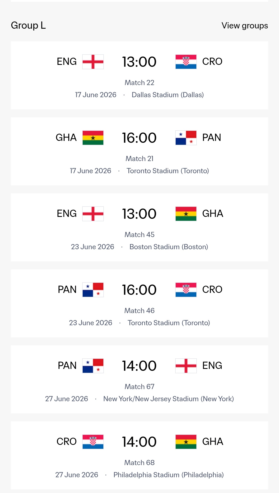The image size is (279, 493).
Task: Open the Match 22 card label
Action: tap(139, 83)
